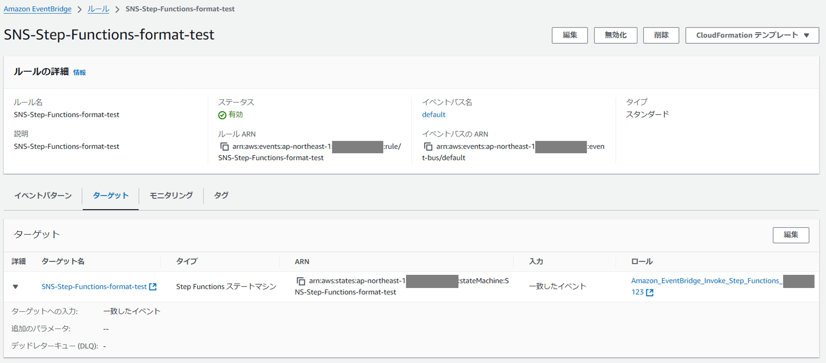826x363 pixels.
Task: Click the 無効化 button
Action: pos(615,35)
